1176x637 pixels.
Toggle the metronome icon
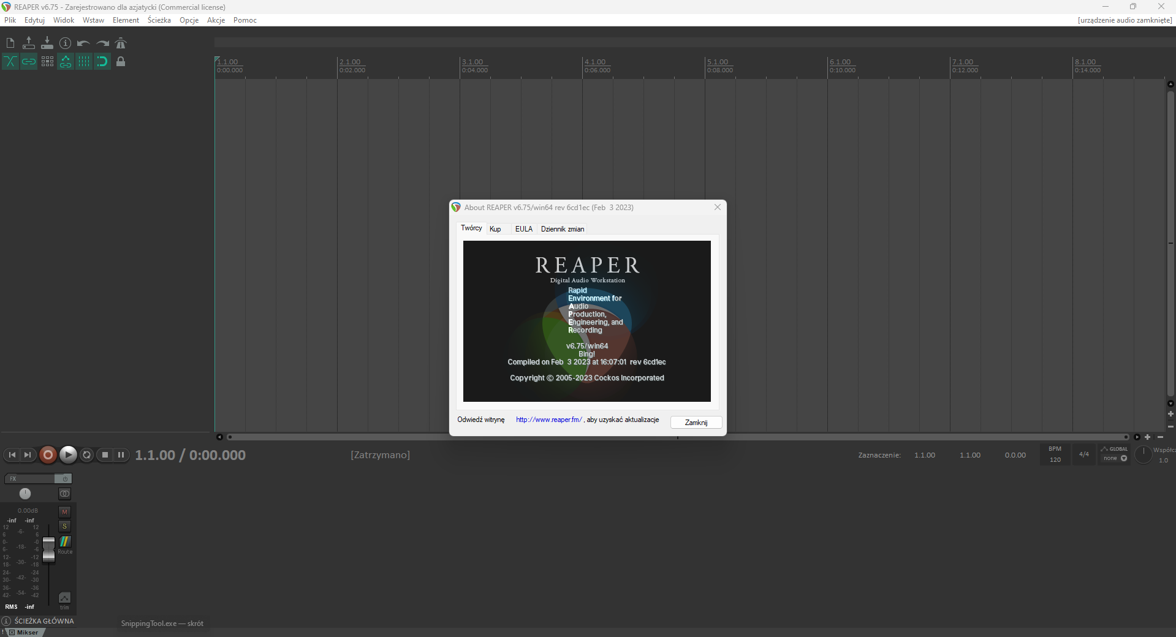pos(121,43)
